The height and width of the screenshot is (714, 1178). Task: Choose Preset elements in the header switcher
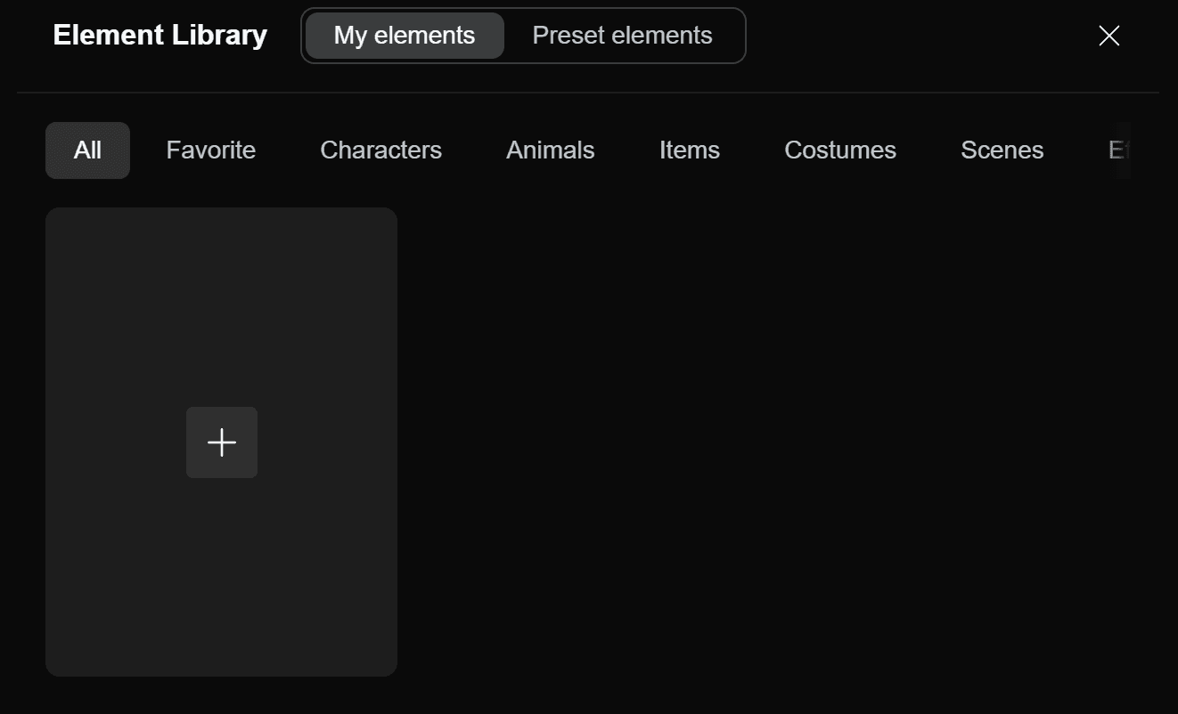point(622,36)
